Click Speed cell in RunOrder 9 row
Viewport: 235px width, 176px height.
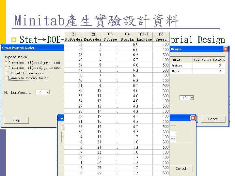pos(161,85)
